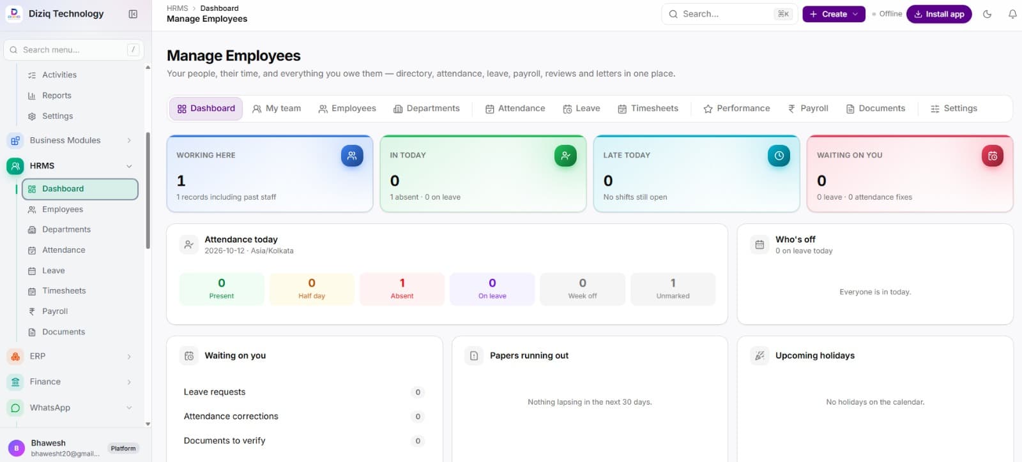Image resolution: width=1022 pixels, height=462 pixels.
Task: Click the Upcoming holidays party icon
Action: 759,356
